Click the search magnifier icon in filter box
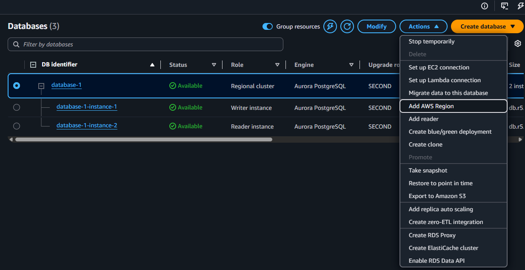 [16, 44]
